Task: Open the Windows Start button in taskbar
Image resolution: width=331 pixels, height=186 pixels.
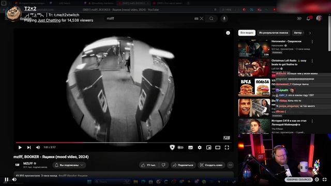Action: tap(89, 181)
